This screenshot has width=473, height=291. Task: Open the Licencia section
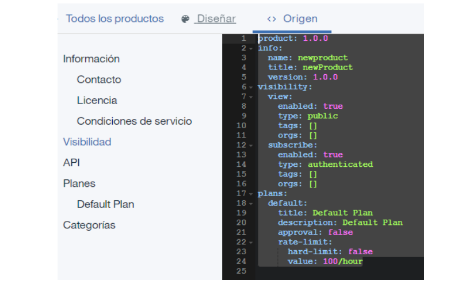tap(97, 100)
